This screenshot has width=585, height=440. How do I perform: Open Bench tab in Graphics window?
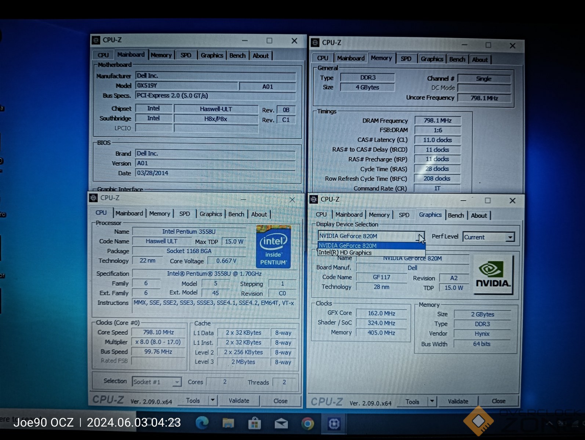pyautogui.click(x=456, y=215)
